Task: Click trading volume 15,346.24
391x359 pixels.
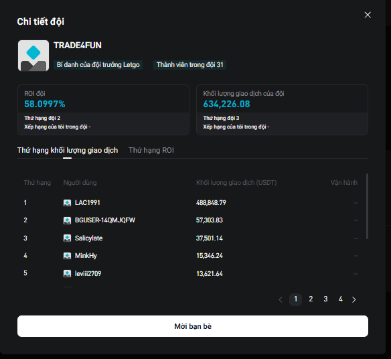Action: [x=210, y=256]
